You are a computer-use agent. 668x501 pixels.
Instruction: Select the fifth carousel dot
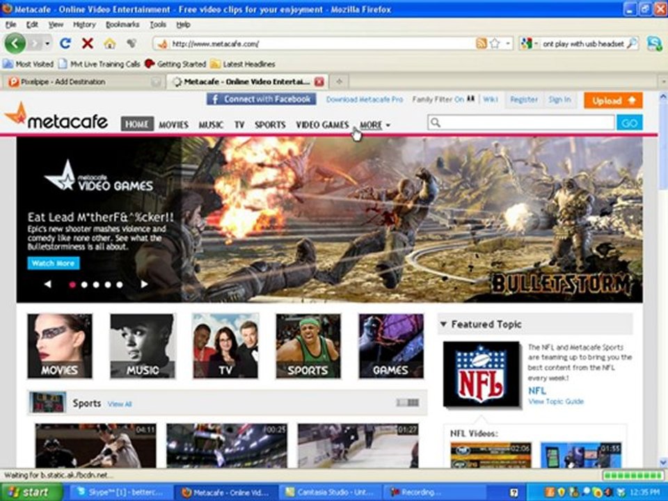coord(120,285)
